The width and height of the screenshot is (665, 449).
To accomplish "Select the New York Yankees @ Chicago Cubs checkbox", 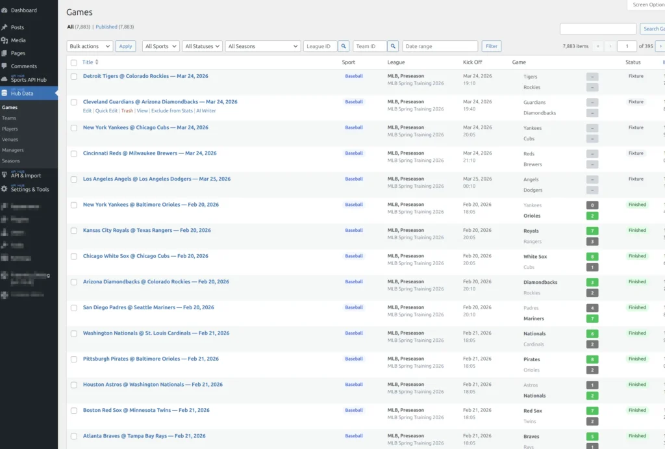I will pyautogui.click(x=74, y=128).
